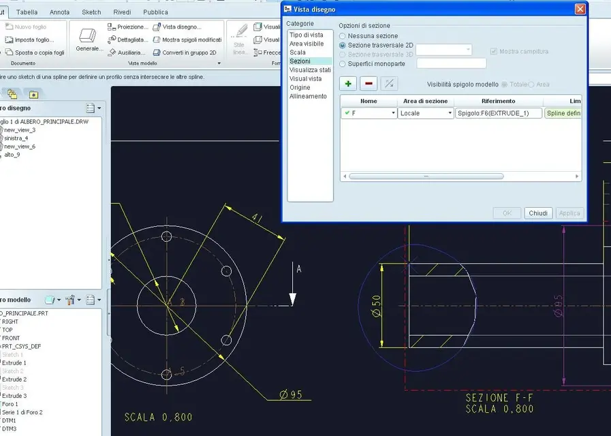Switch to the Annota ribbon tab
The width and height of the screenshot is (611, 436).
pyautogui.click(x=59, y=12)
